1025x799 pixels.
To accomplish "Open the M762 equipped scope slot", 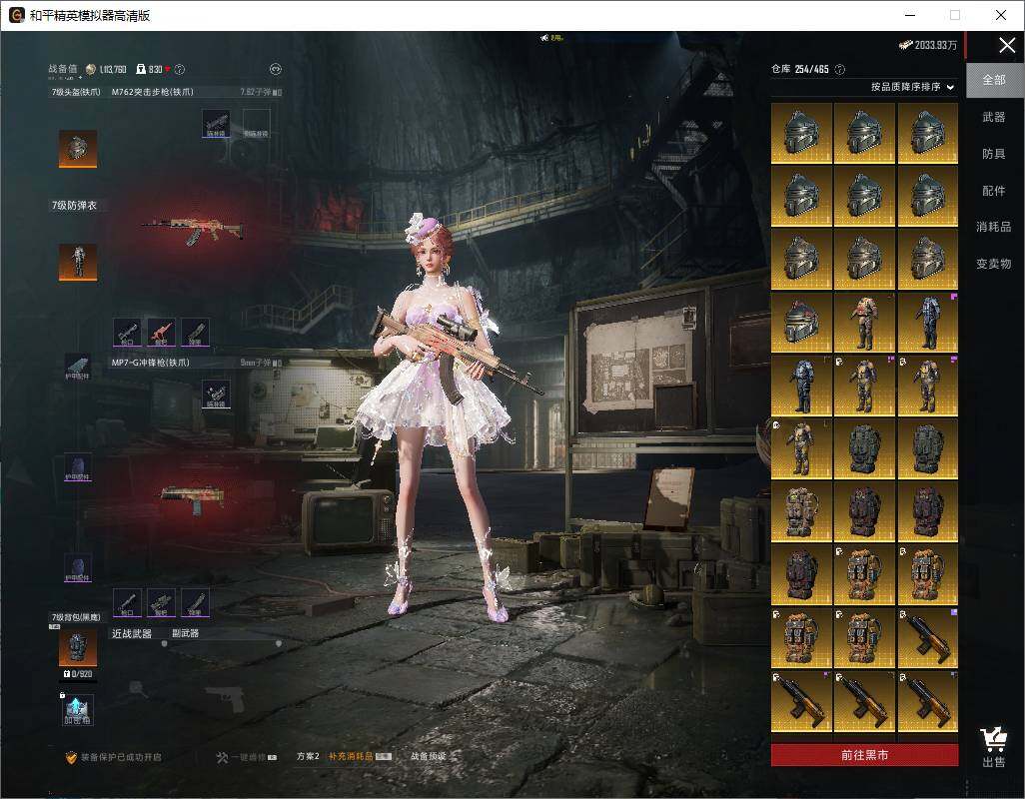I will point(216,124).
